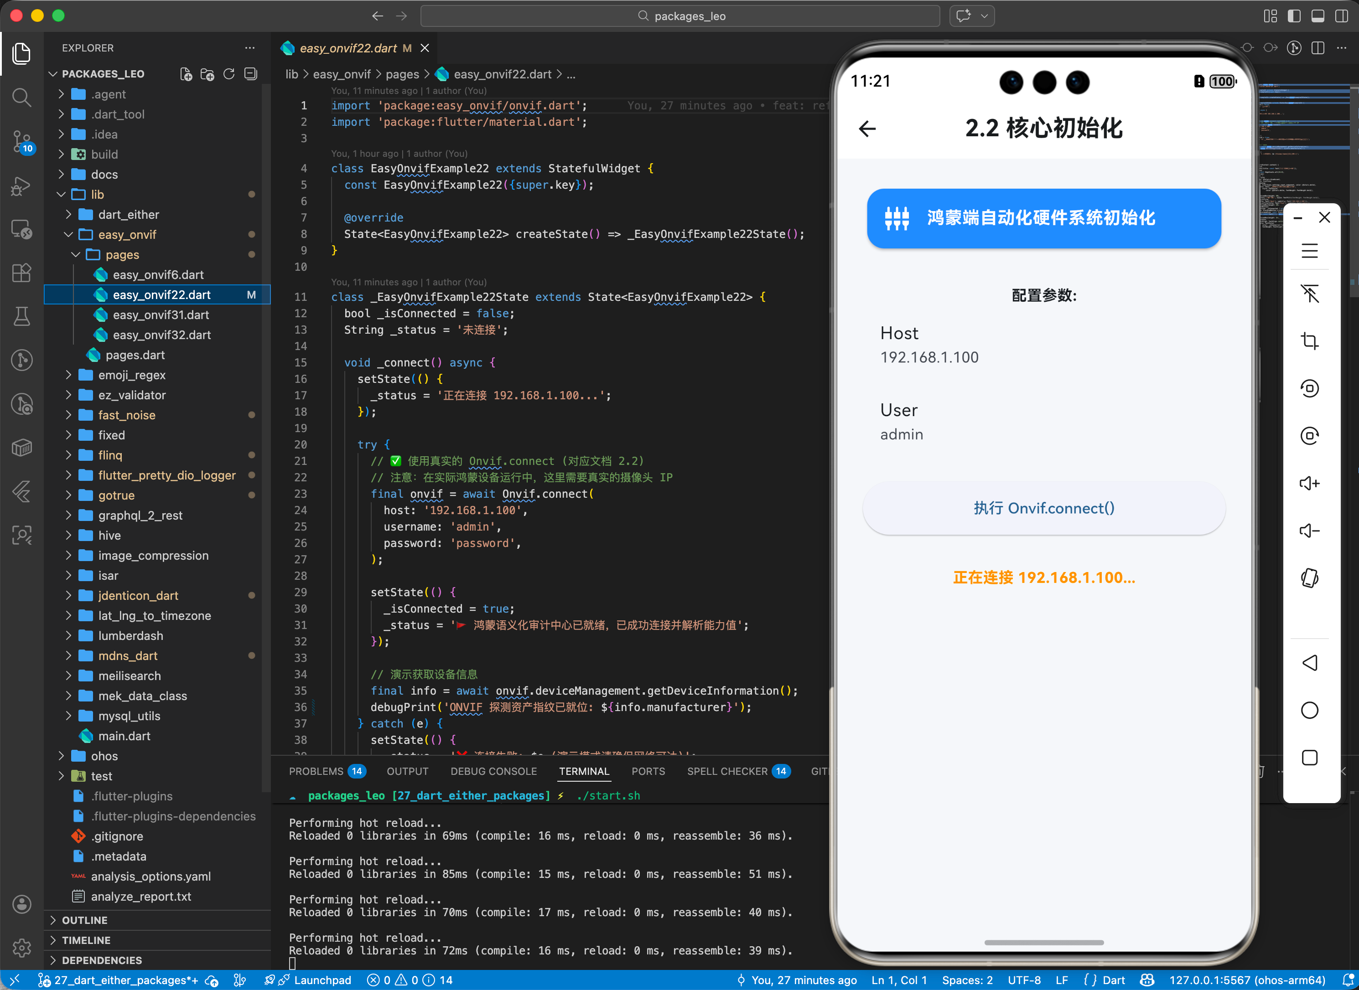Image resolution: width=1359 pixels, height=990 pixels.
Task: Switch to the DEBUG CONSOLE tab
Action: pos(493,771)
